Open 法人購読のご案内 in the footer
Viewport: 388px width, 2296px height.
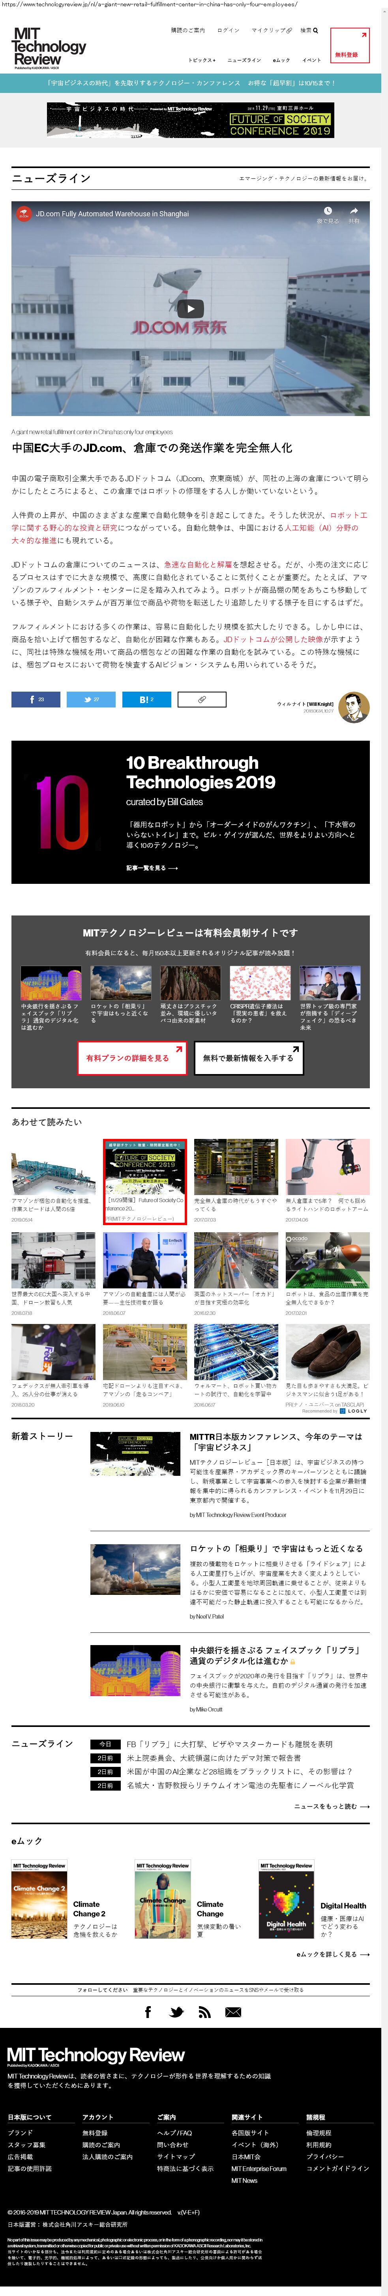(x=108, y=2157)
